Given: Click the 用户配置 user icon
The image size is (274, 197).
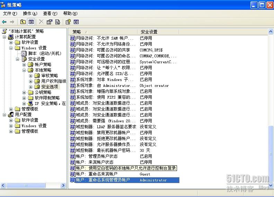Looking at the screenshot, I should coord(11,115).
